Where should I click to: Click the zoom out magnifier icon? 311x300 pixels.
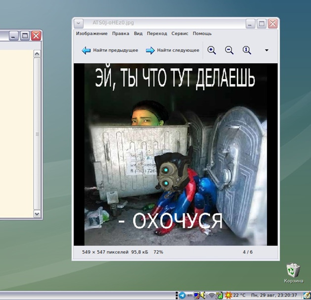tap(229, 50)
